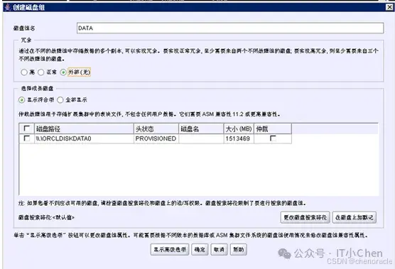Click the Java icon in the title bar
The image size is (395, 269).
(8, 7)
